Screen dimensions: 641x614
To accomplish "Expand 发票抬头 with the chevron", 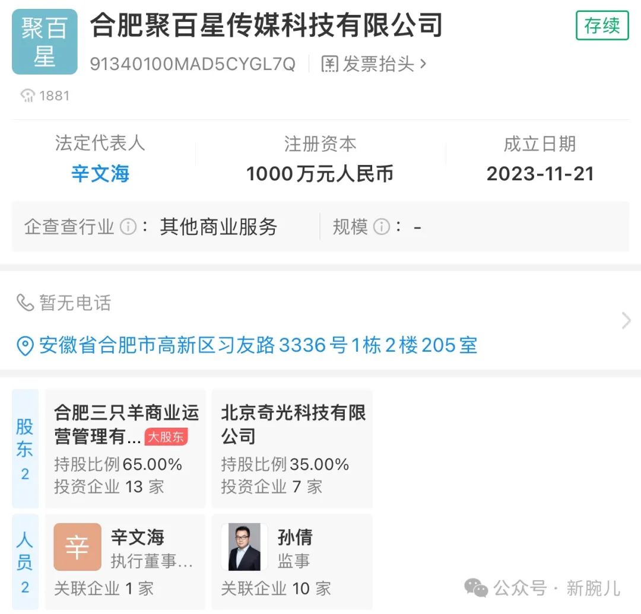I will [423, 63].
